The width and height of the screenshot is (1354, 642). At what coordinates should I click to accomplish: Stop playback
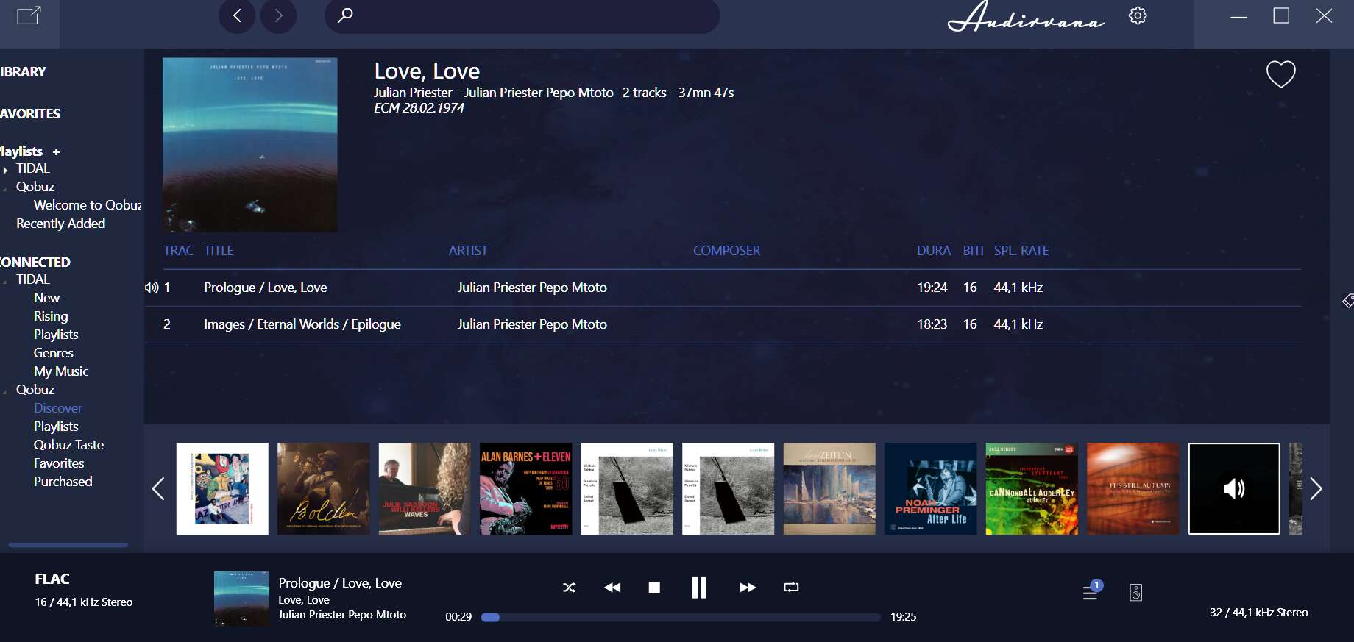click(654, 588)
